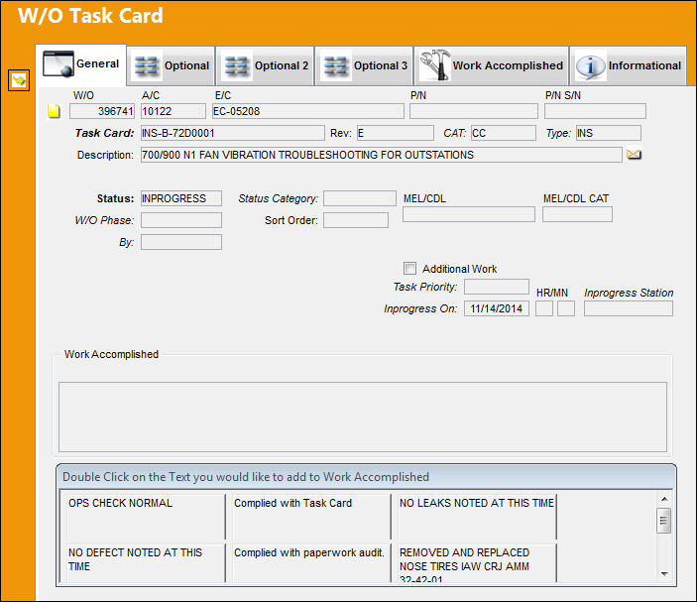697x602 pixels.
Task: Switch to the General tab
Action: [81, 64]
